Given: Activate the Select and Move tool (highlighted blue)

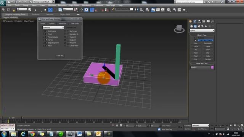Looking at the screenshot, I should pyautogui.click(x=50, y=10).
